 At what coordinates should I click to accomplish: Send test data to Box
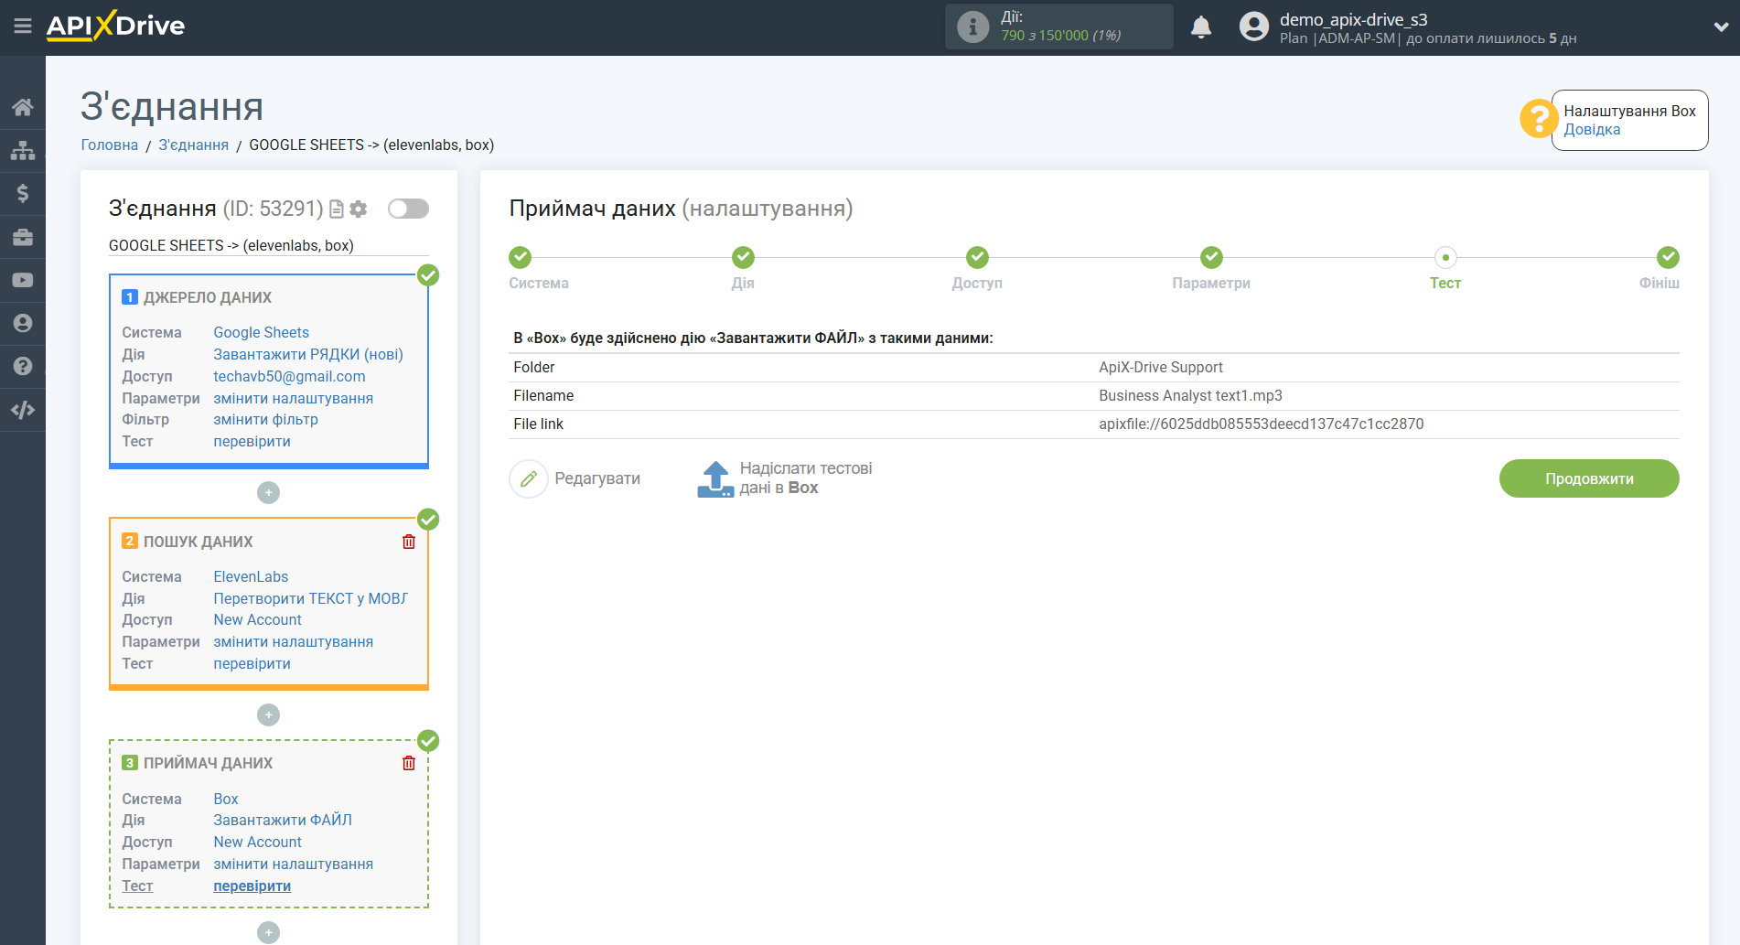785,478
